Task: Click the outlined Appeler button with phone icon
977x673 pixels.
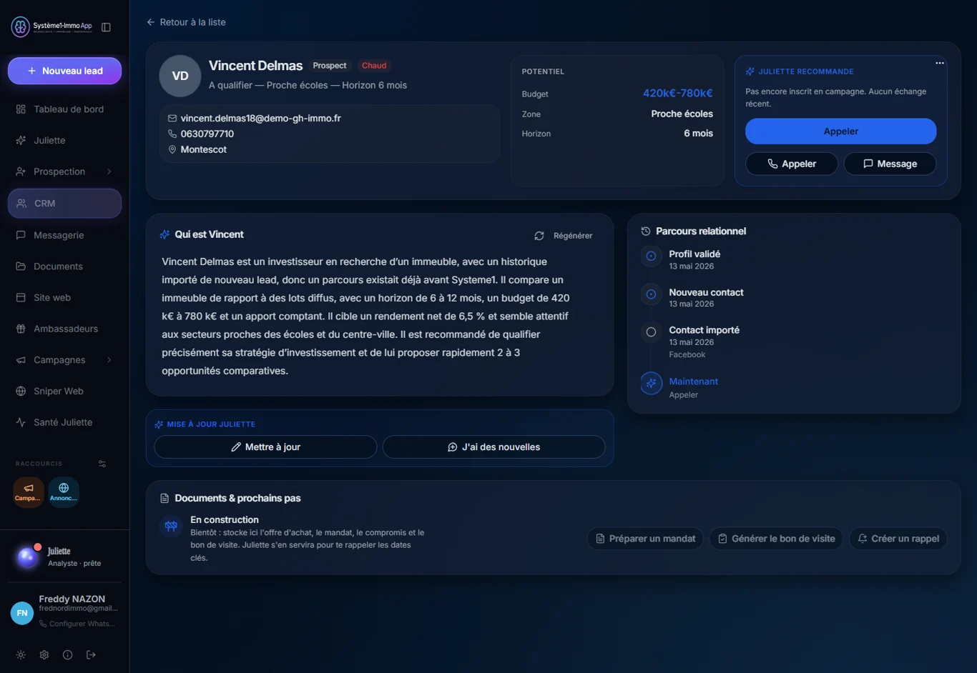Action: pos(792,164)
